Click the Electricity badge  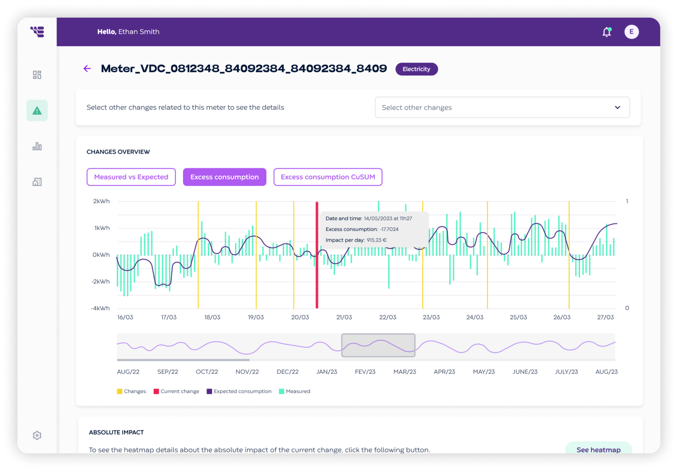[416, 69]
